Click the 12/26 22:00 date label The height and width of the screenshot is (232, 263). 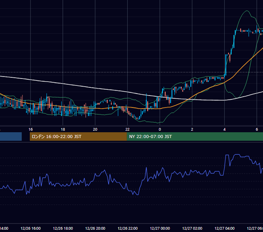click(128, 229)
